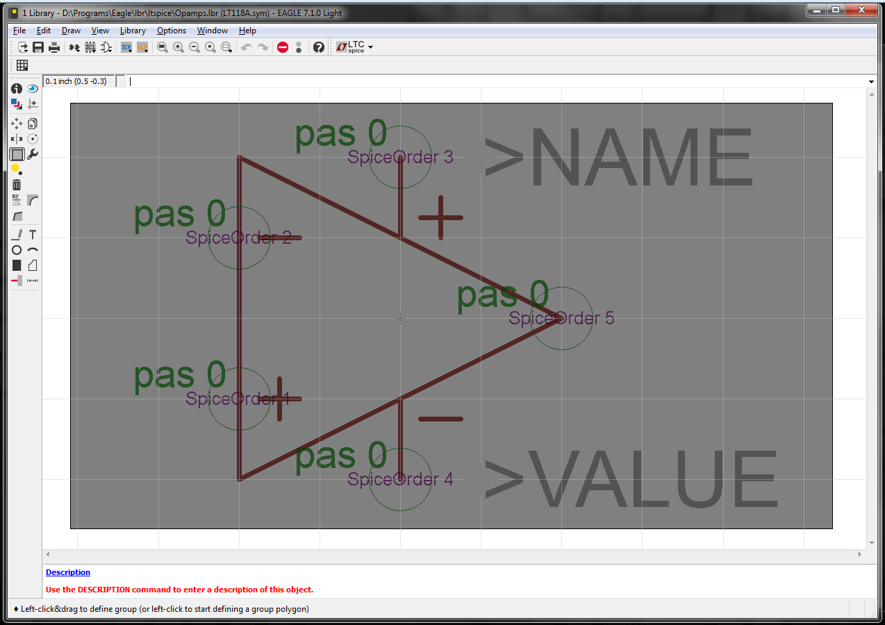The width and height of the screenshot is (885, 625).
Task: Open the Grid settings icon
Action: (x=22, y=65)
